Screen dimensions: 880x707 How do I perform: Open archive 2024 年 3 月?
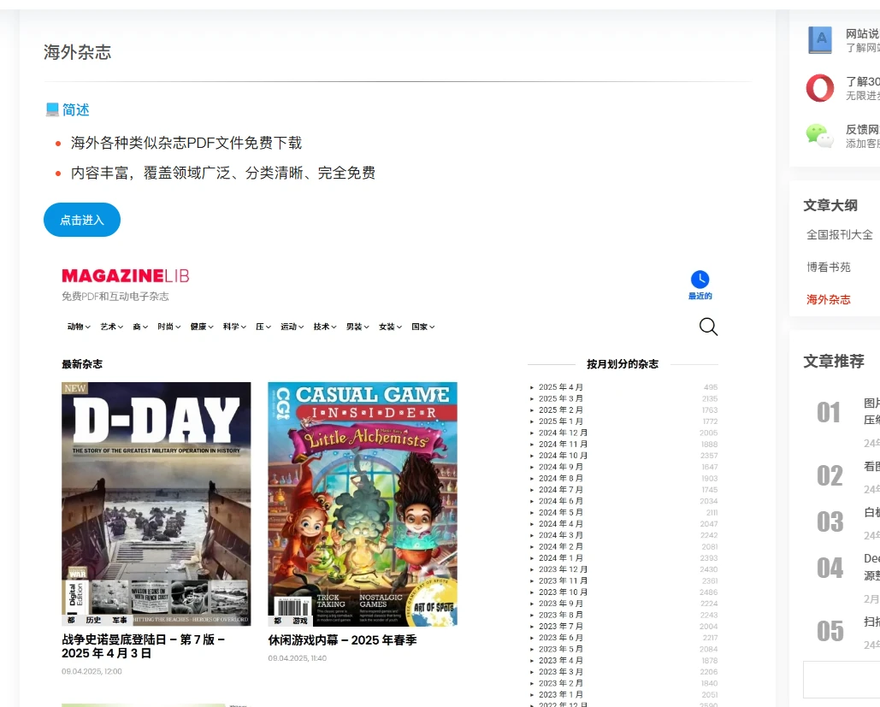point(561,535)
